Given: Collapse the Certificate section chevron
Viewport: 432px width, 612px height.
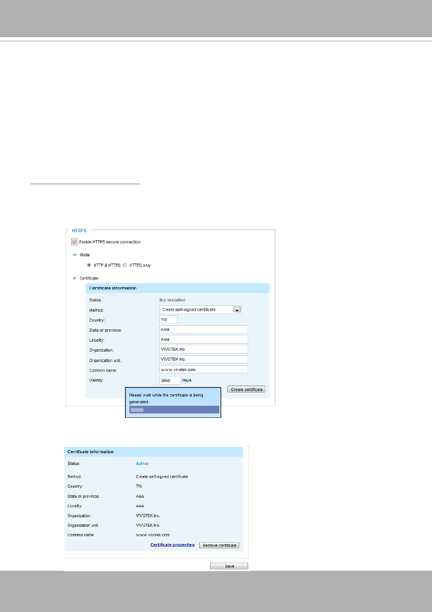Looking at the screenshot, I should 75,279.
